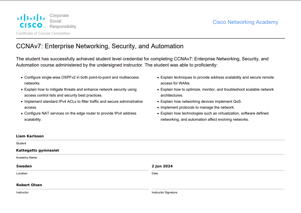
Task: Click the Location field label
Action: coord(22,173)
